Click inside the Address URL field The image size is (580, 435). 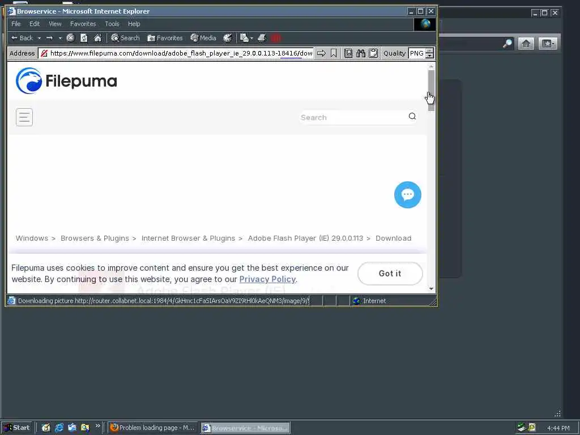pyautogui.click(x=177, y=53)
